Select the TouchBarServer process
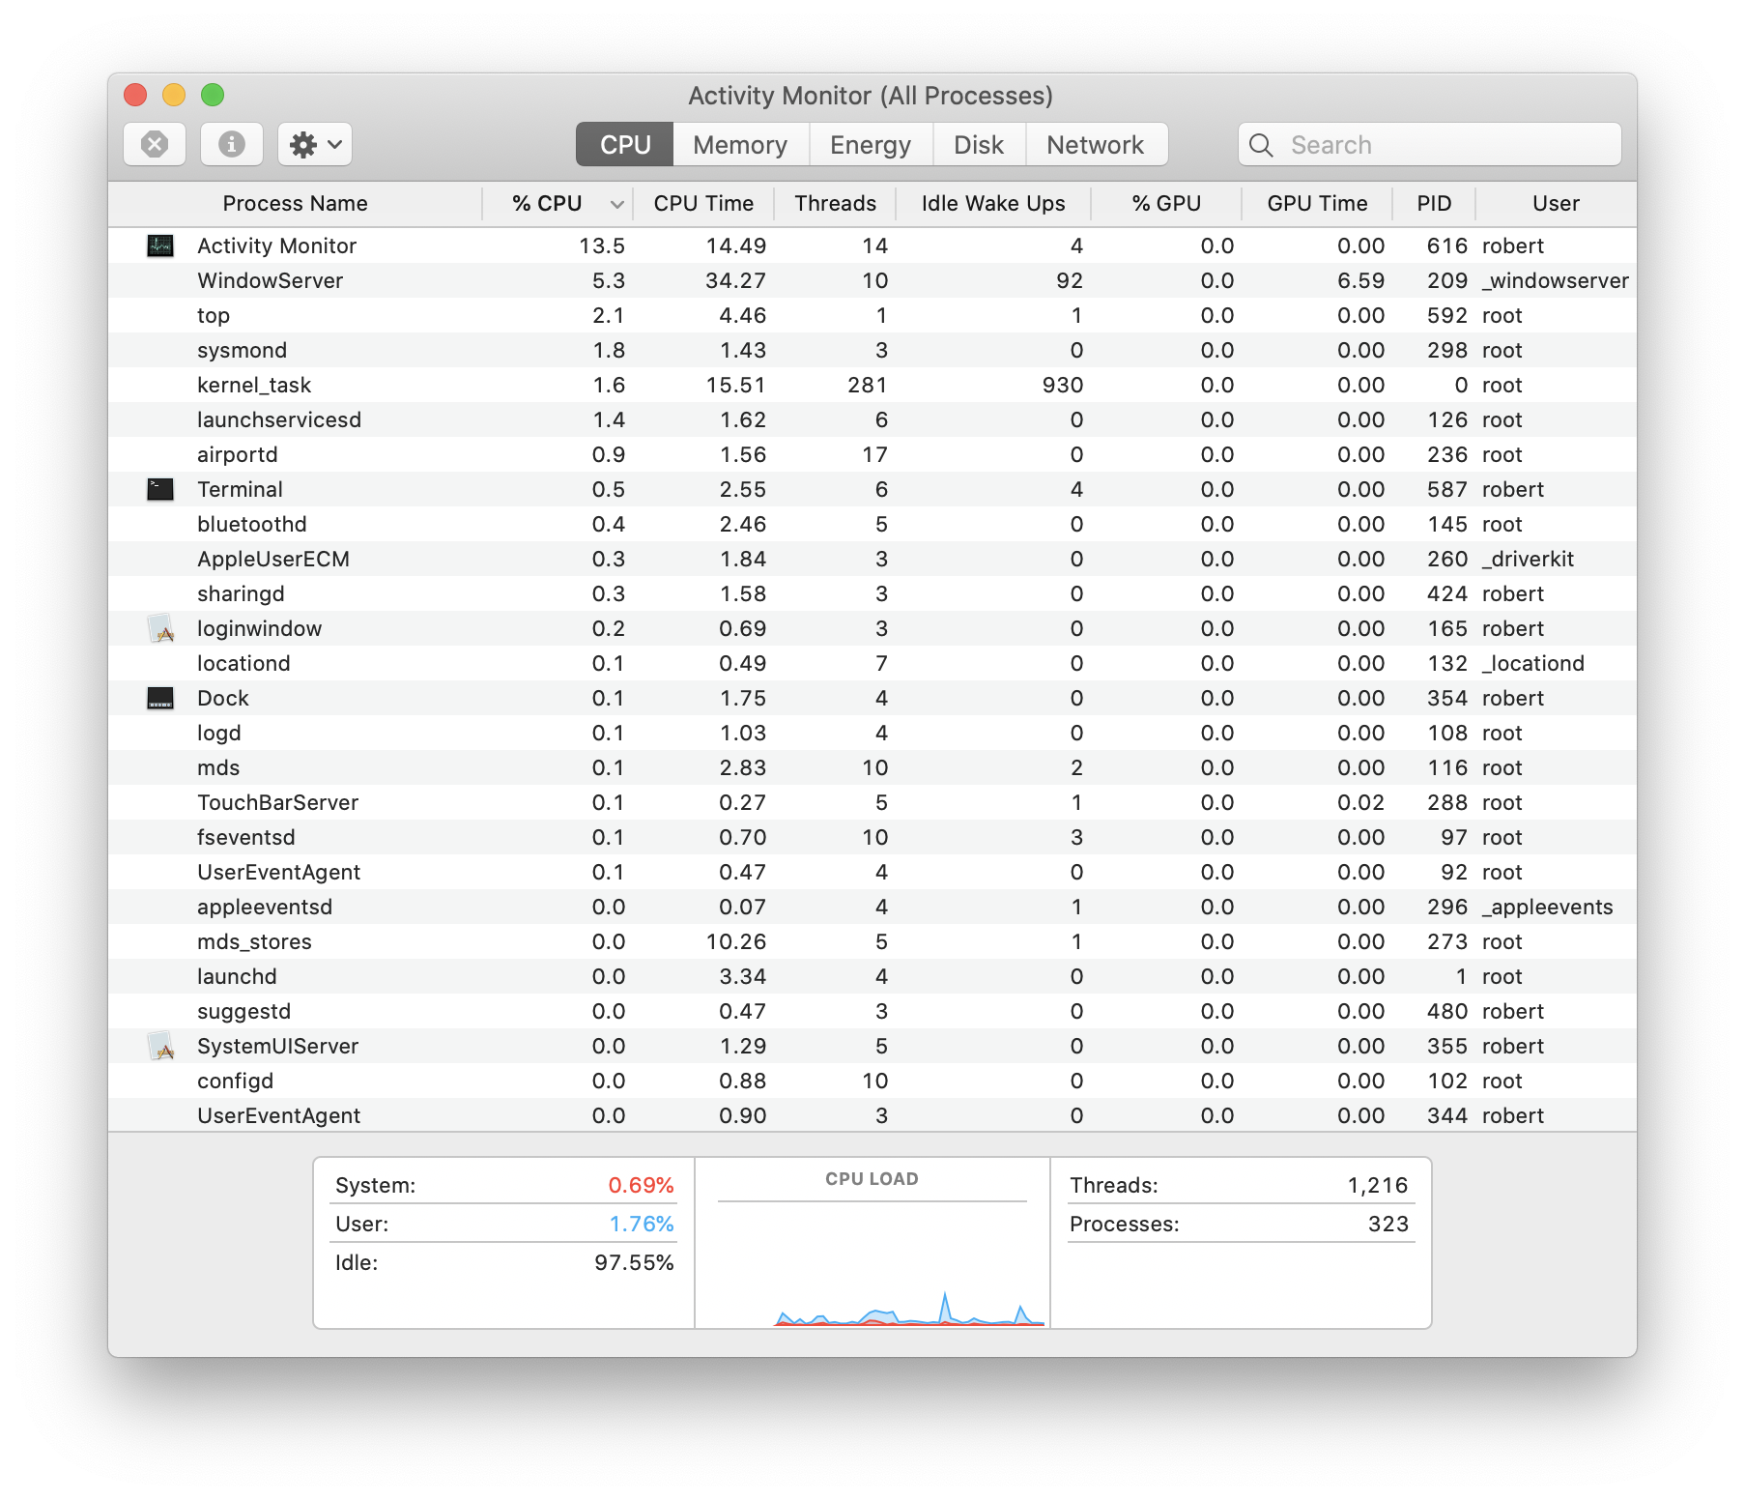The height and width of the screenshot is (1500, 1745). pyautogui.click(x=872, y=802)
